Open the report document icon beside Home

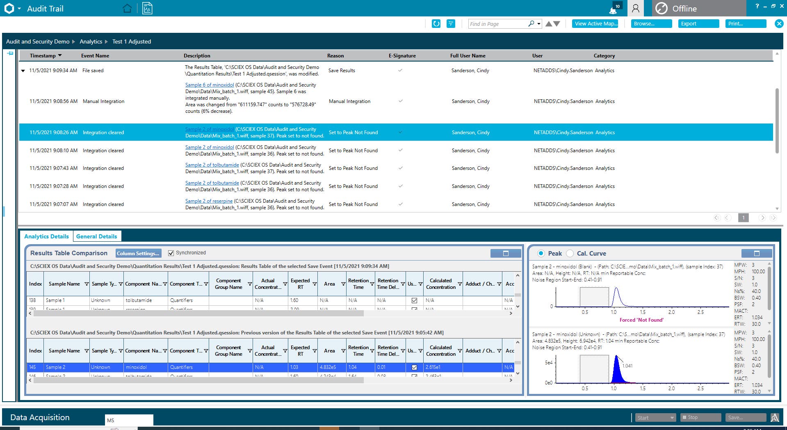(147, 9)
